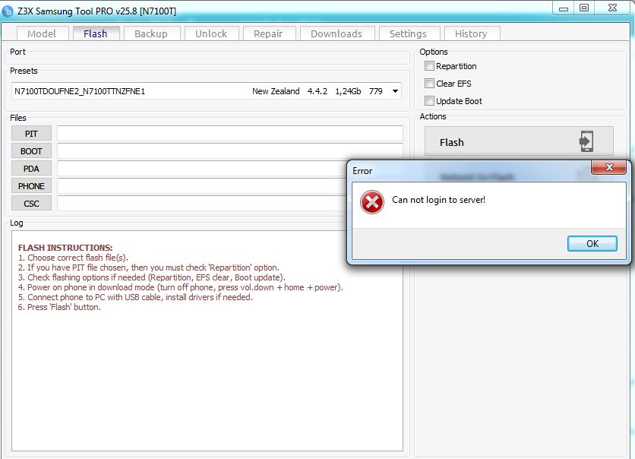Select the N7100TDOUFNE2 preset combo box

click(207, 91)
